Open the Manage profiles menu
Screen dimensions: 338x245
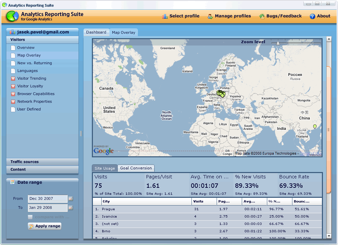pos(229,16)
